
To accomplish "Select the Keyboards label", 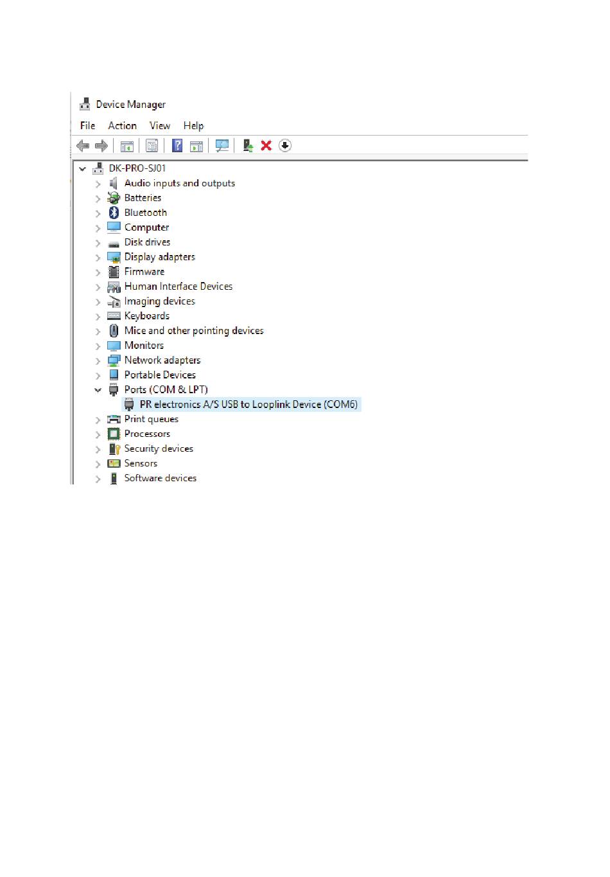I will [146, 316].
